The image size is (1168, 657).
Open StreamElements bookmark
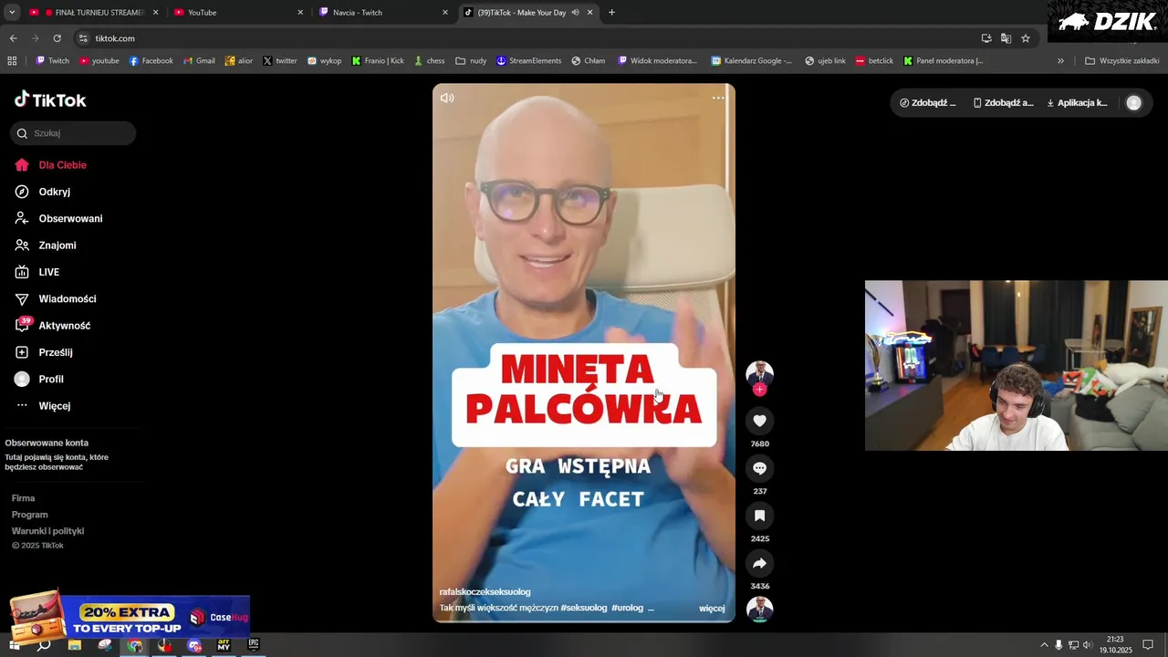pyautogui.click(x=528, y=61)
